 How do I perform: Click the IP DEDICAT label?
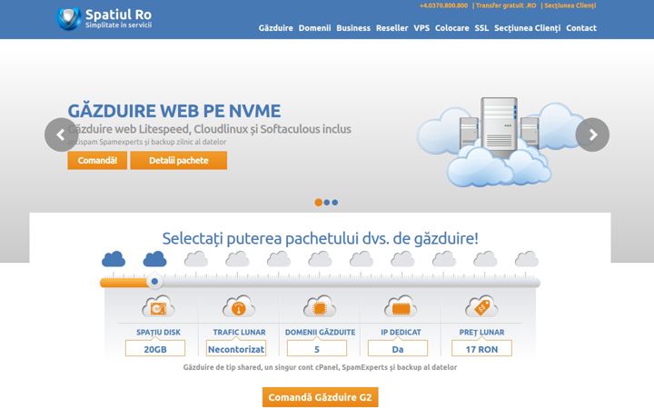point(401,333)
